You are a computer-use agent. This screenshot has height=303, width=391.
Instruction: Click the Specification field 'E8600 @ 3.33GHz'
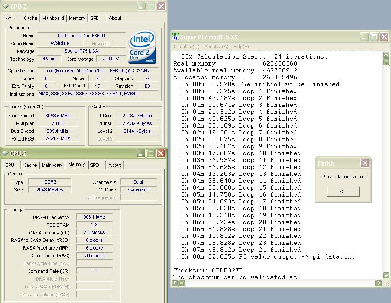pyautogui.click(x=98, y=71)
